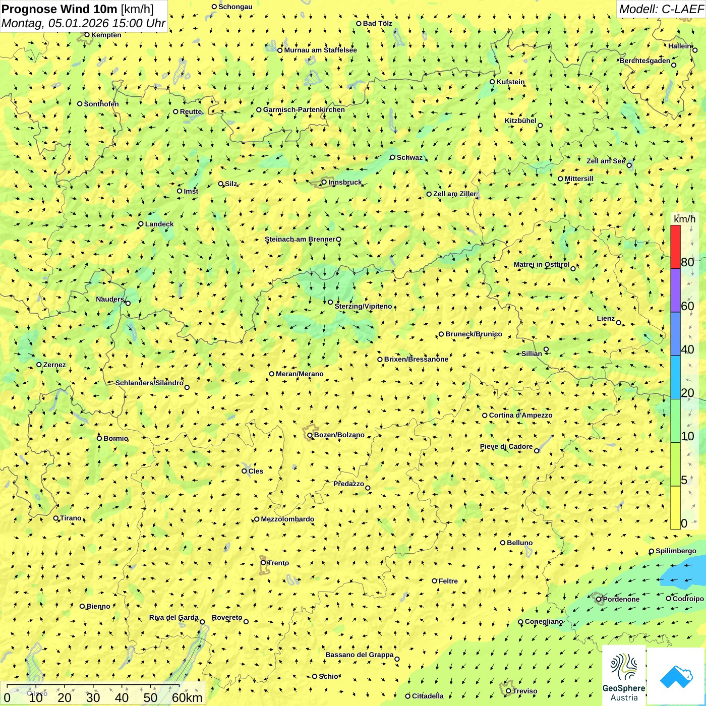The width and height of the screenshot is (706, 706).
Task: Click the Schwaz city label
Action: point(409,157)
